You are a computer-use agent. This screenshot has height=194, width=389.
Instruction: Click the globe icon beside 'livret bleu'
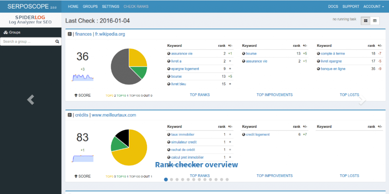169,84
